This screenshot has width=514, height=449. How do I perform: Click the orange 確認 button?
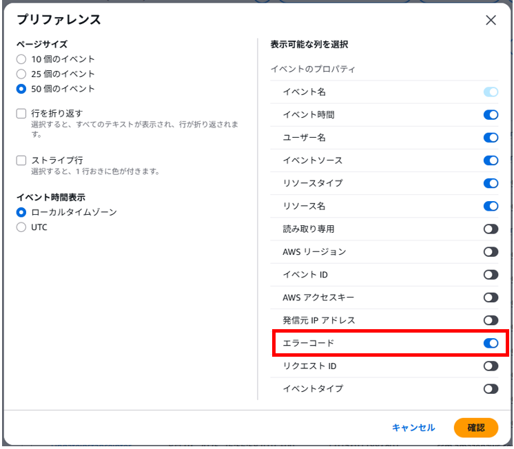click(476, 428)
